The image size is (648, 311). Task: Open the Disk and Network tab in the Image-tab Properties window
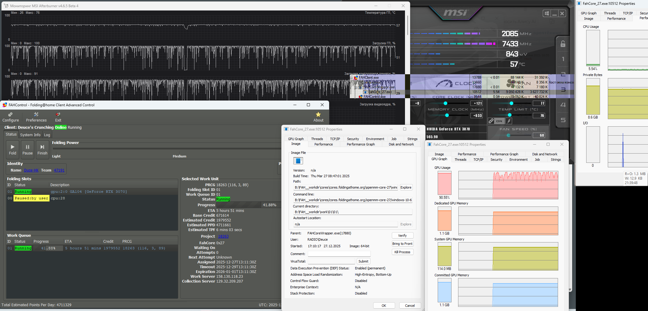[x=401, y=144]
